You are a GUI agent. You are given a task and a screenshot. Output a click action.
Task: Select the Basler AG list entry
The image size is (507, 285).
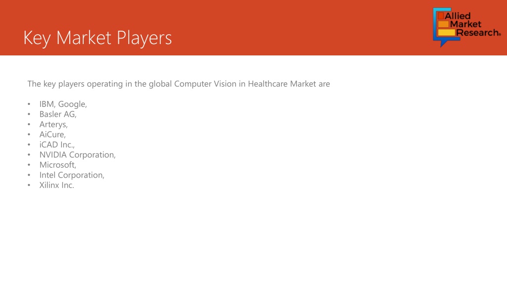58,114
